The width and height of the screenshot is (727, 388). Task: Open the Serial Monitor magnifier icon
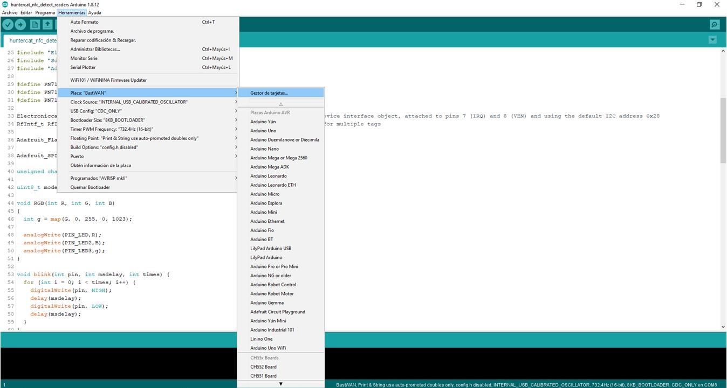point(715,25)
